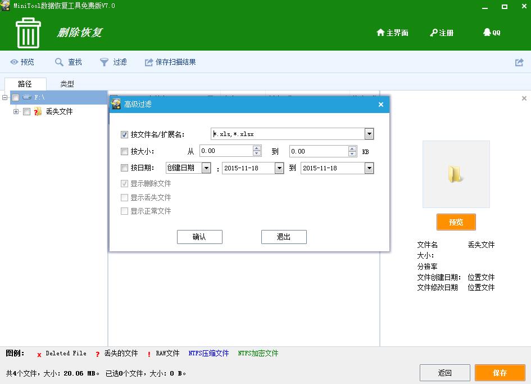Toggle the F:\ drive checkbox
The width and height of the screenshot is (531, 384).
15,98
